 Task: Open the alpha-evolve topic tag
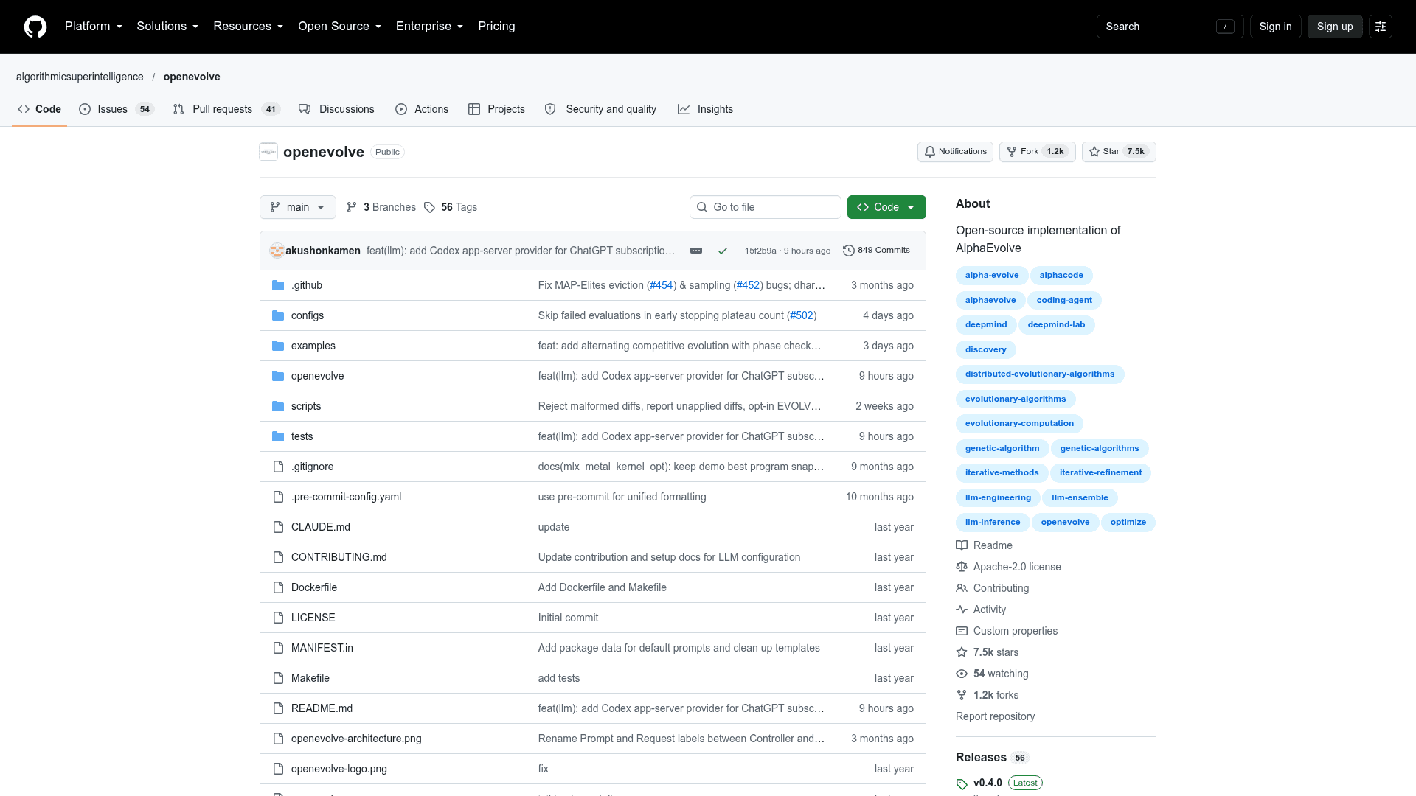[x=992, y=276]
